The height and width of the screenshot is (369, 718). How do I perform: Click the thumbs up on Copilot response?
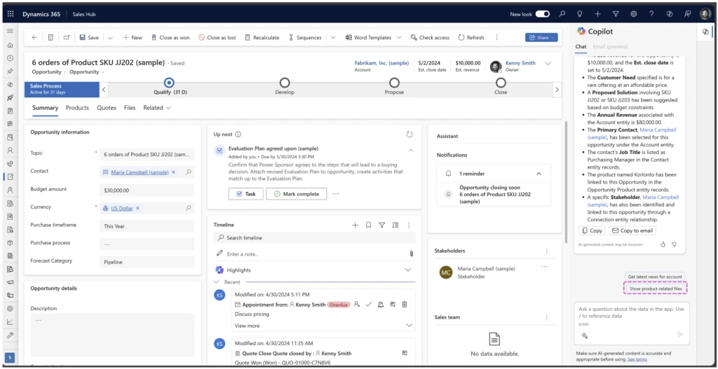pyautogui.click(x=663, y=244)
